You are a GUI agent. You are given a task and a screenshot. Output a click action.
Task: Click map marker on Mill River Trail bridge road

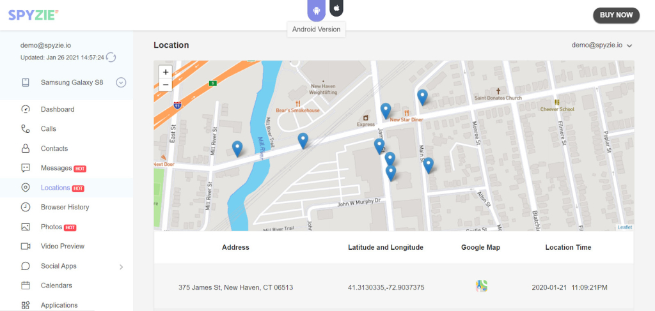click(303, 140)
